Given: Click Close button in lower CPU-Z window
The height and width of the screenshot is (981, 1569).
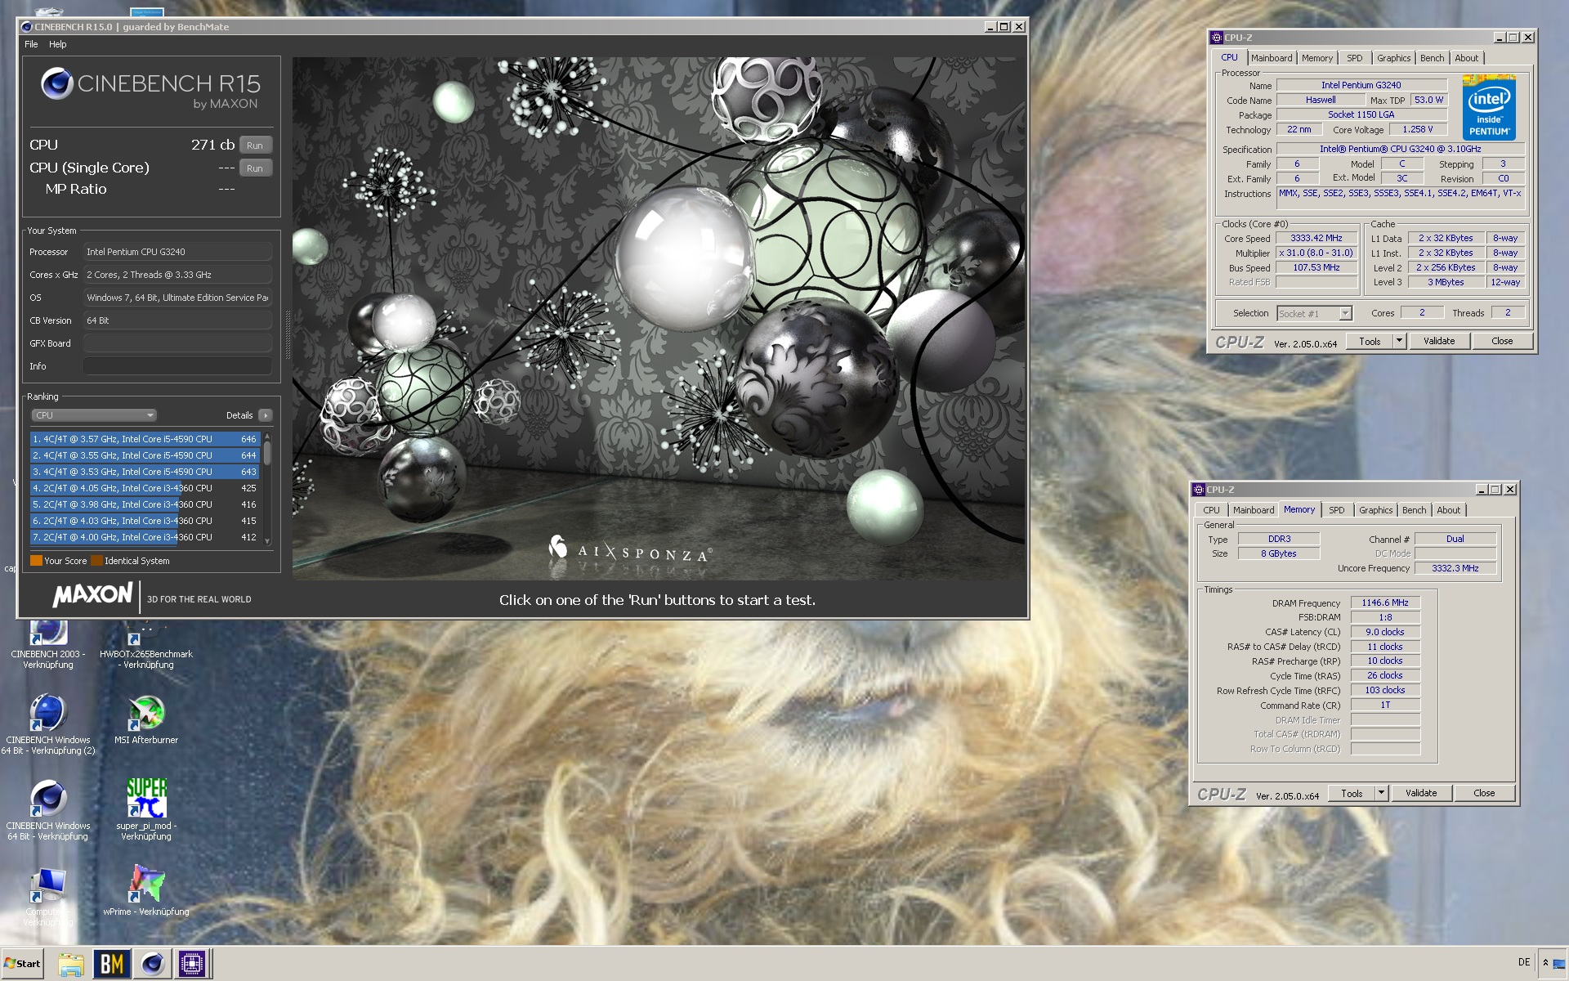Looking at the screenshot, I should click(1484, 793).
